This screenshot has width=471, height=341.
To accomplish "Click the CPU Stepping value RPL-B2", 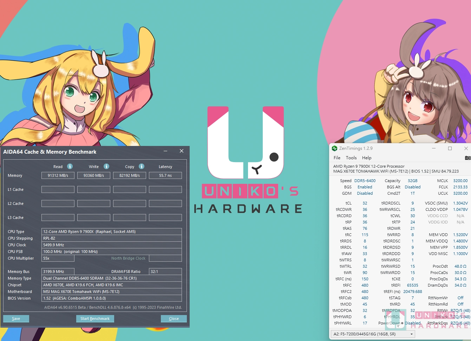I will pos(112,238).
